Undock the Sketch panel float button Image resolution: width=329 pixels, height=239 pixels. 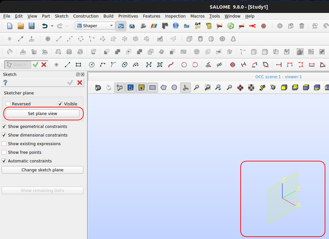point(78,74)
